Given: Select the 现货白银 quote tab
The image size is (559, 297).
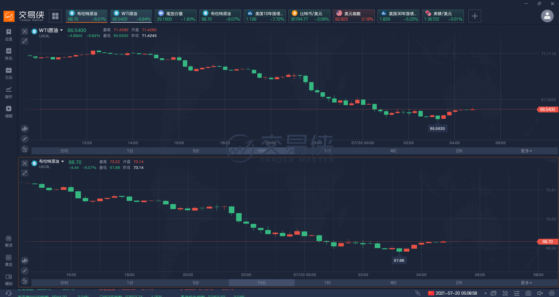Looking at the screenshot, I should click(176, 16).
